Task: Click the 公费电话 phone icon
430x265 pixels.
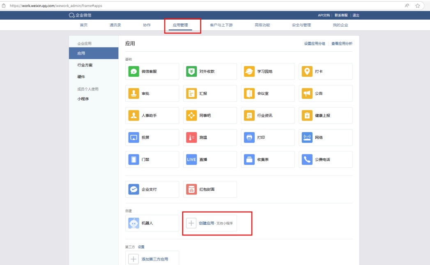Action: pyautogui.click(x=307, y=160)
